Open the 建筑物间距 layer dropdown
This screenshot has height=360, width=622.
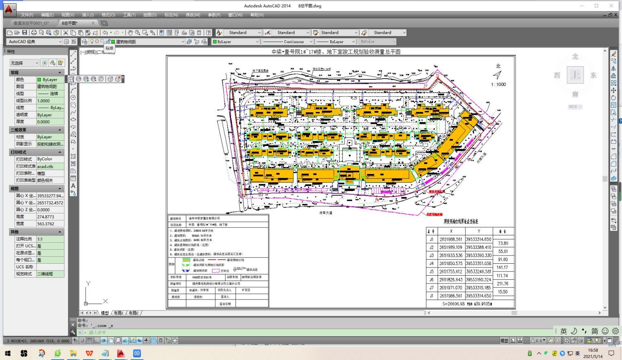[183, 42]
